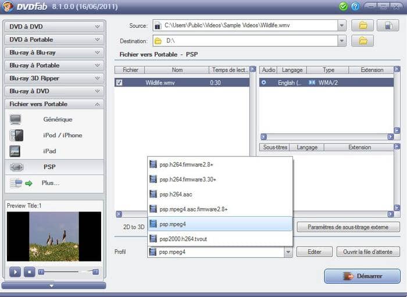The width and height of the screenshot is (407, 297).
Task: Uncheck the Wildlife.wmv file checkbox
Action: click(x=119, y=83)
